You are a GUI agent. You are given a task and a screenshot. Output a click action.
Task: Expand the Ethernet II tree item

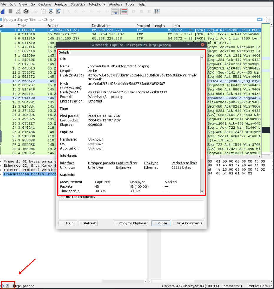coord(1,166)
